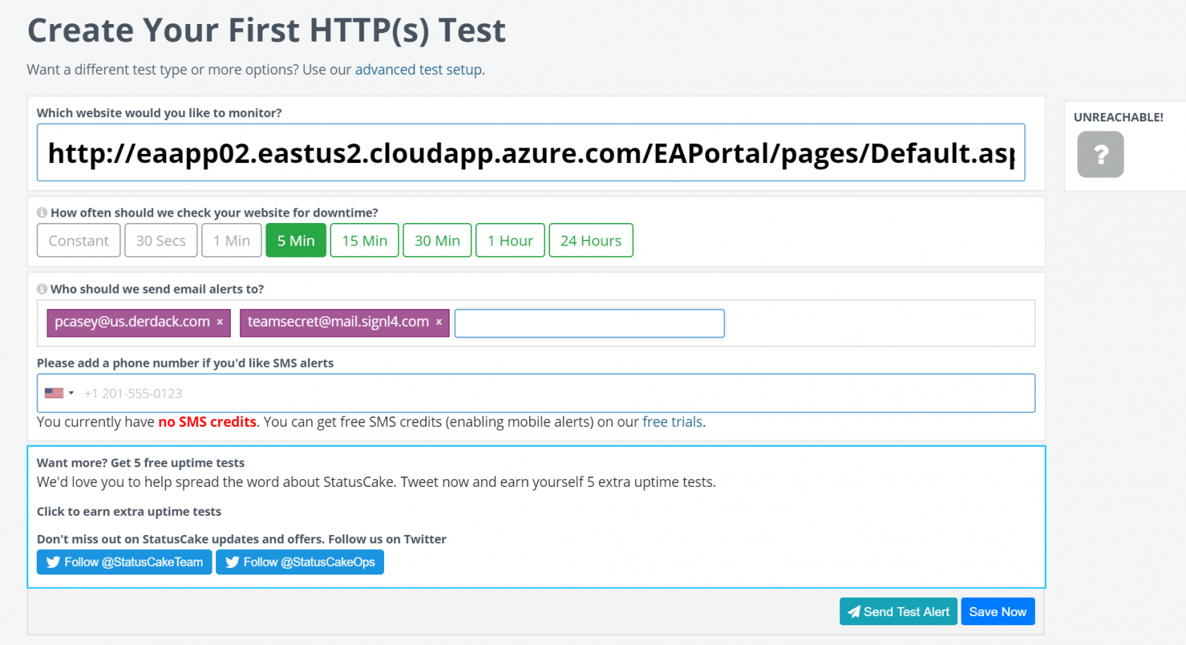Click the unreachable status question mark icon
1186x645 pixels.
coord(1100,155)
